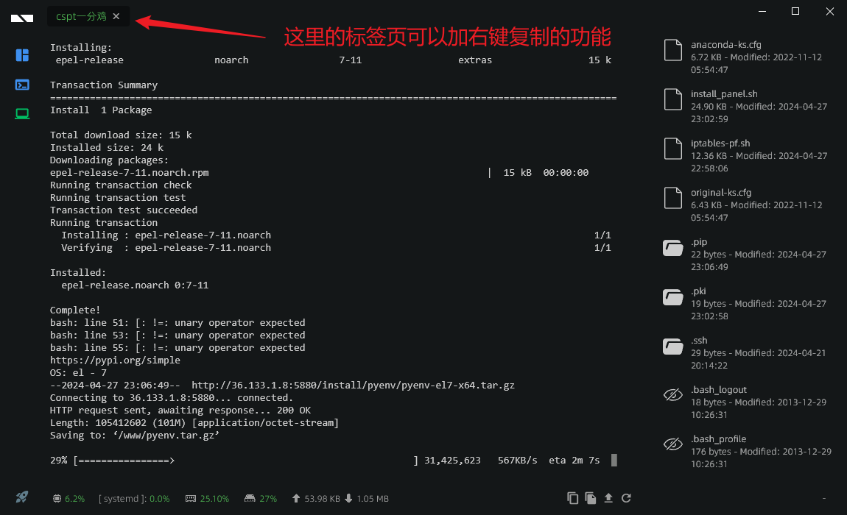This screenshot has height=515, width=847.
Task: Select the anaconda-ks.cfg file
Action: pyautogui.click(x=747, y=57)
